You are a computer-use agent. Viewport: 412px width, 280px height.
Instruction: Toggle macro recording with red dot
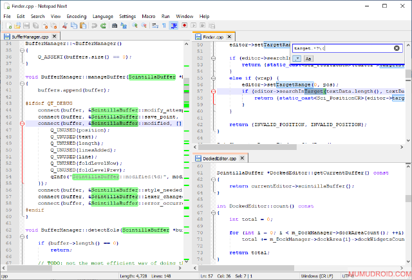tap(185, 26)
